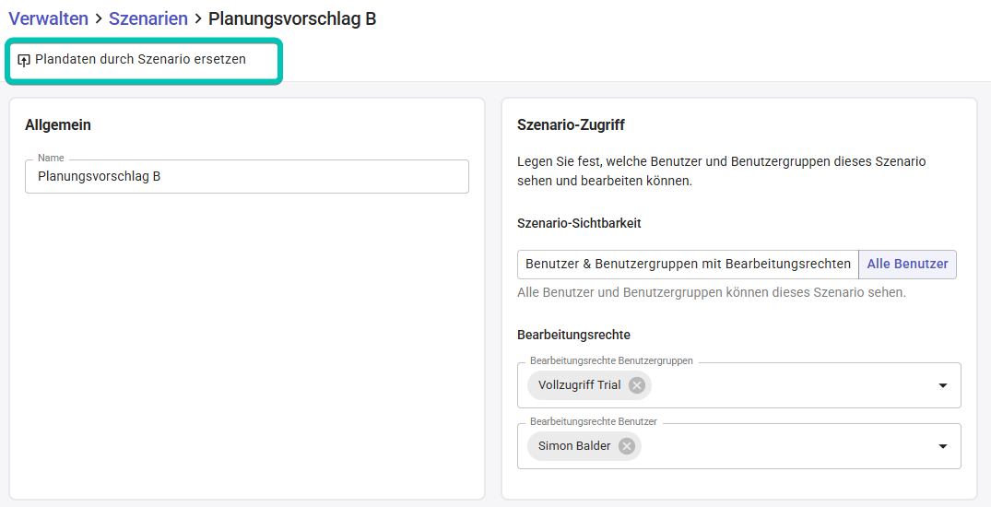
Task: Remove the 'Vollzugriff Trial' chip
Action: 636,385
